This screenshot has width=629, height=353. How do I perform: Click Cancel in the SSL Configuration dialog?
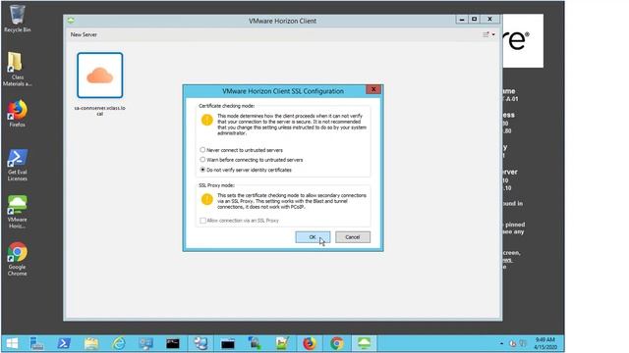(353, 237)
